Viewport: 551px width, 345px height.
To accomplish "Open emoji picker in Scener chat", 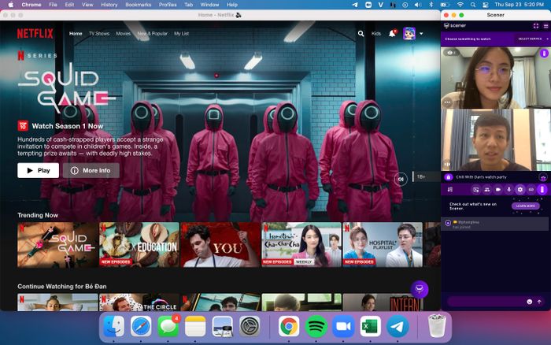I will (x=529, y=302).
